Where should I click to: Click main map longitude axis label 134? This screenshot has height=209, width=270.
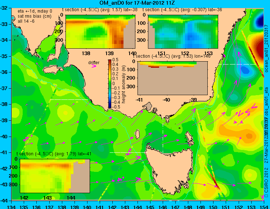tap(12, 207)
